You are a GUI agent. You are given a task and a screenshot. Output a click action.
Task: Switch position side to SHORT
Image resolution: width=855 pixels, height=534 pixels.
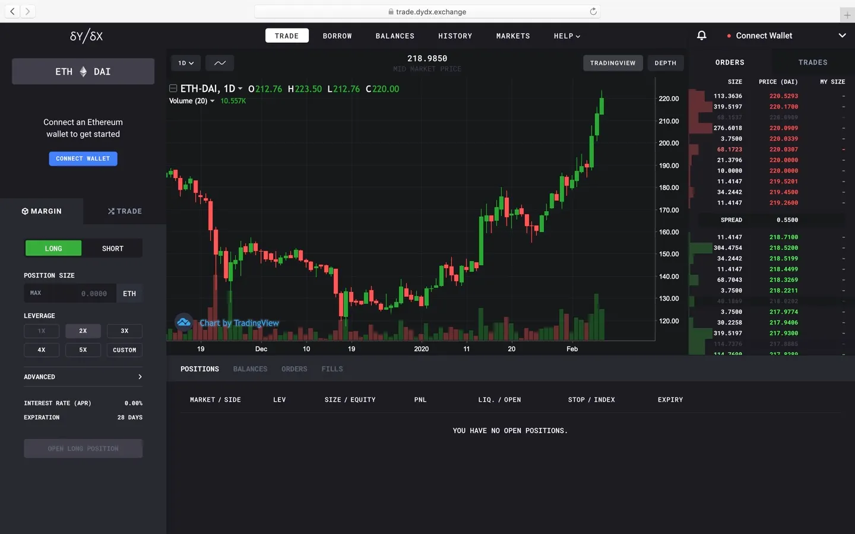[112, 248]
